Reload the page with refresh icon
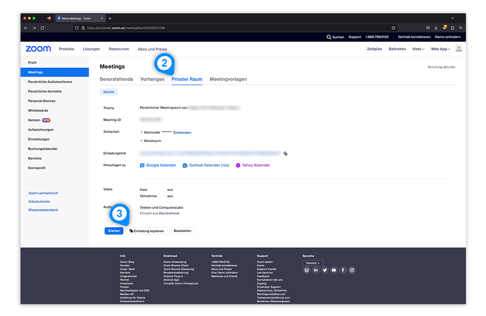The image size is (486, 316). tap(42, 28)
